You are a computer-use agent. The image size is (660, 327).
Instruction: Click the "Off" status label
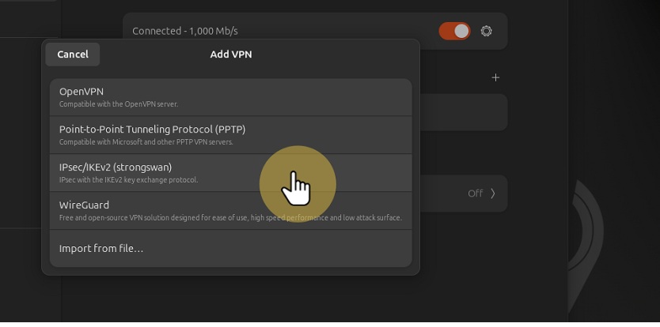tap(475, 193)
